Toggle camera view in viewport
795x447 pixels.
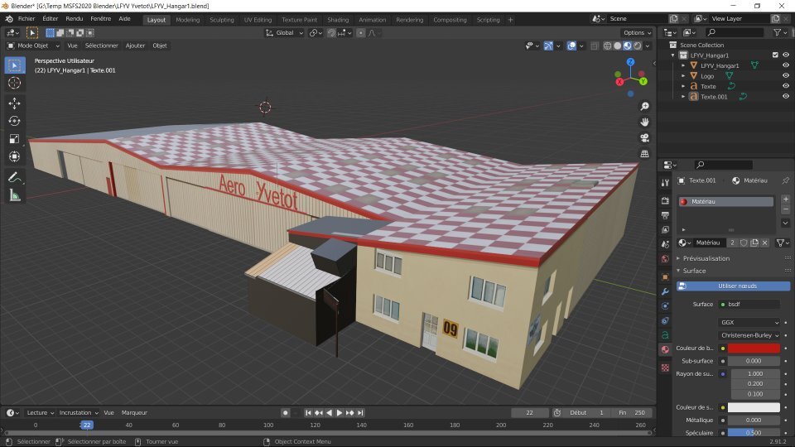tap(644, 137)
